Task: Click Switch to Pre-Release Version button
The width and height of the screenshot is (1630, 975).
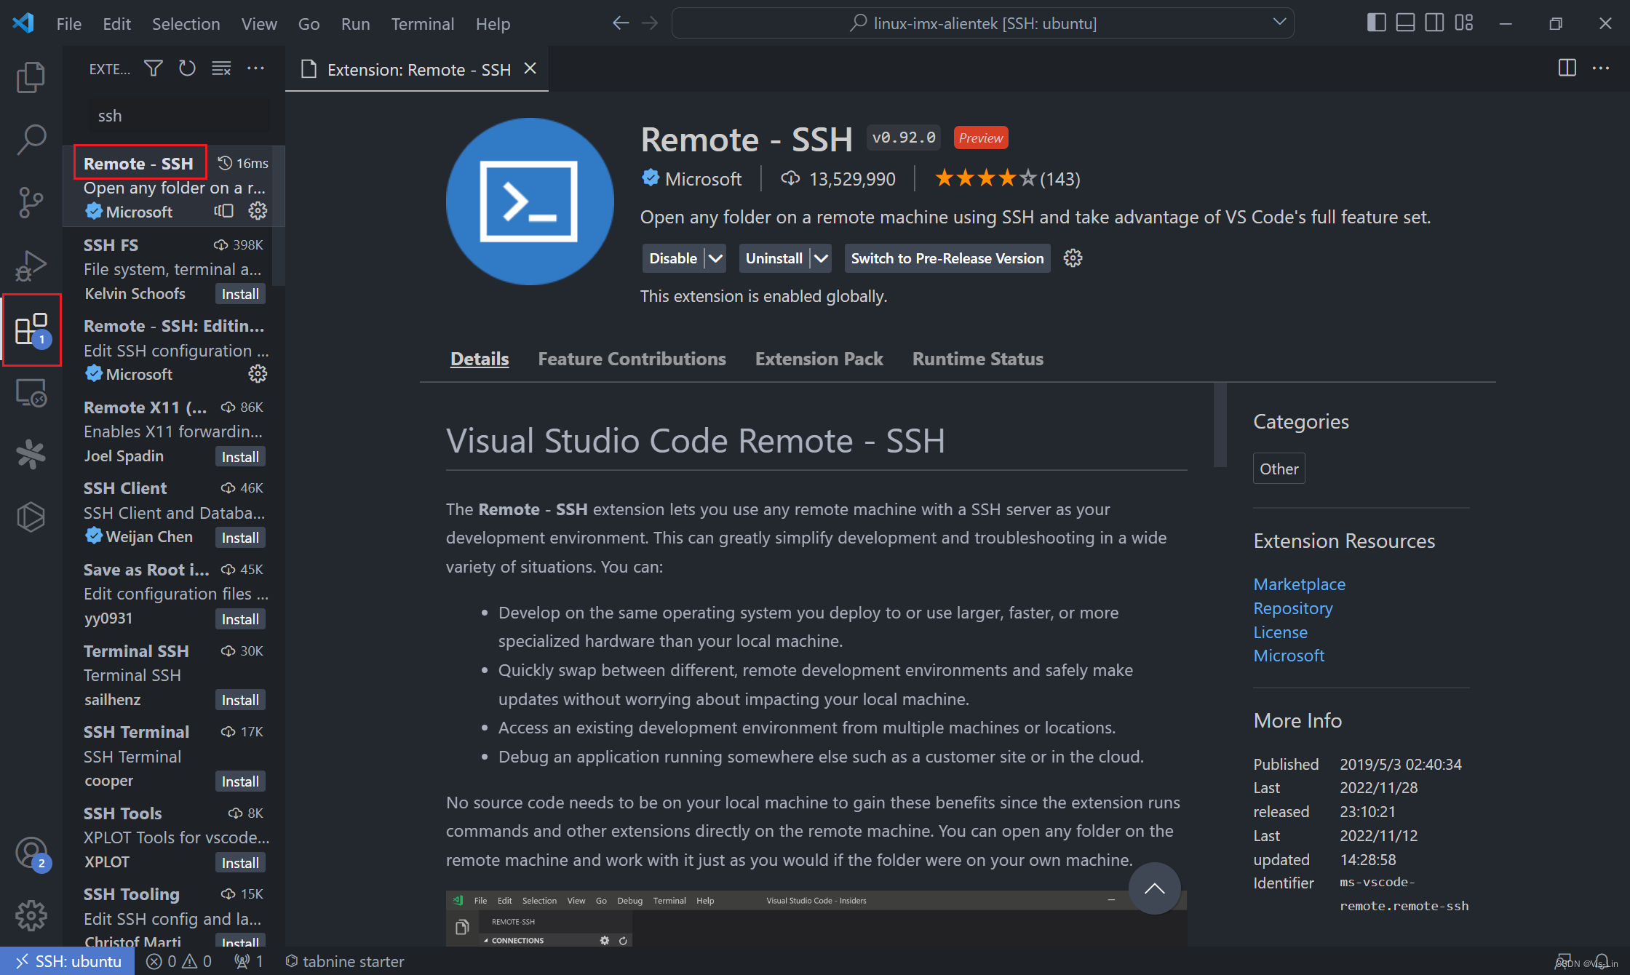Action: coord(947,258)
